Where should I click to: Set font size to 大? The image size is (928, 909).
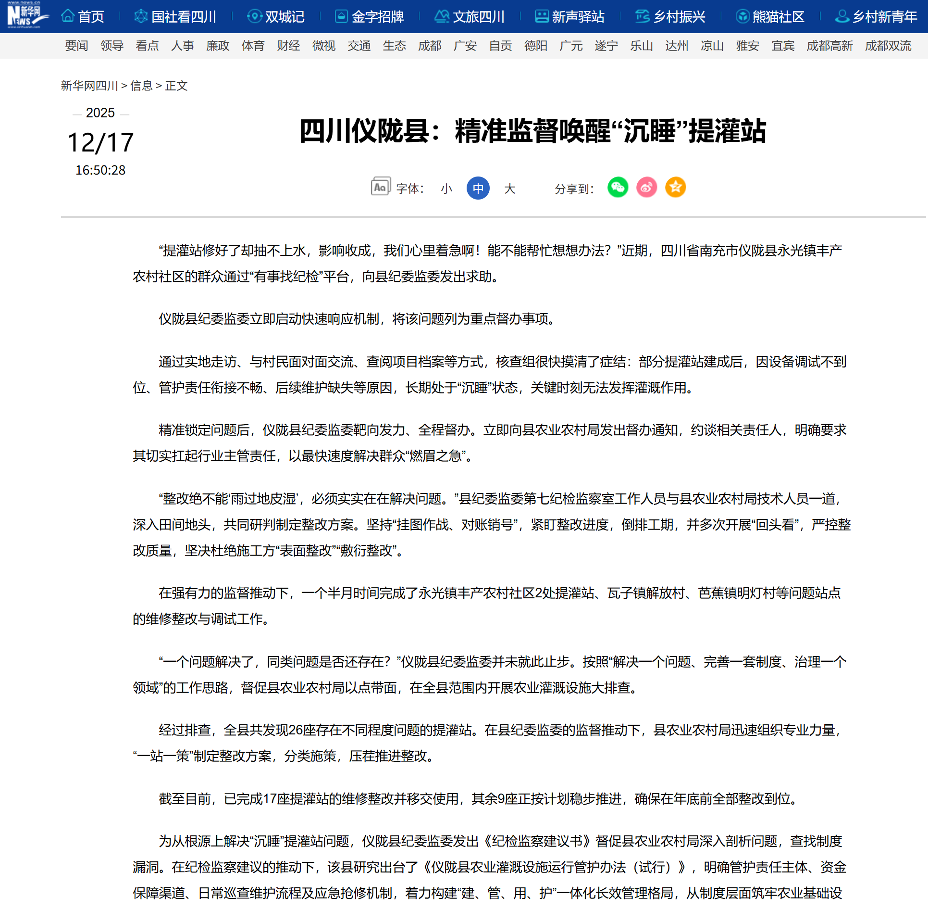(509, 189)
